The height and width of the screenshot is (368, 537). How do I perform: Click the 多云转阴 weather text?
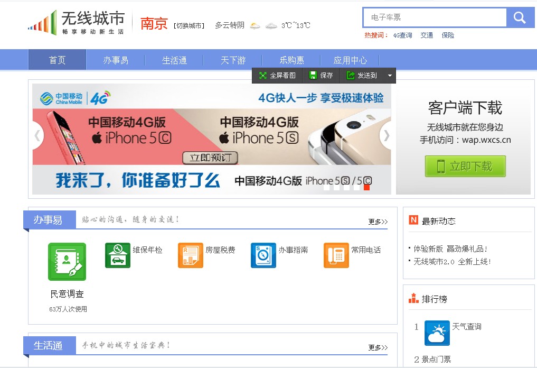pyautogui.click(x=230, y=25)
